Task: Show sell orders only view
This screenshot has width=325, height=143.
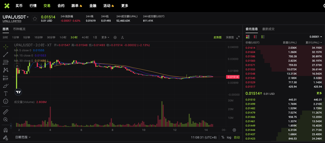Action: click(x=255, y=37)
